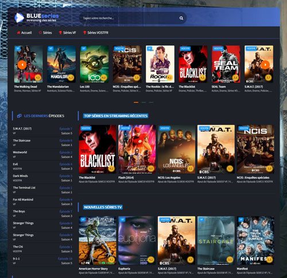Select the third carousel page indicator
The width and height of the screenshot is (287, 278).
point(151,102)
